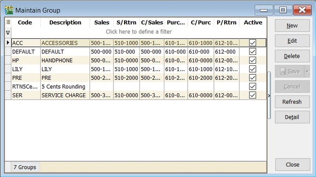Viewport: 316px width, 177px height.
Task: Click the Save button
Action: [290, 71]
